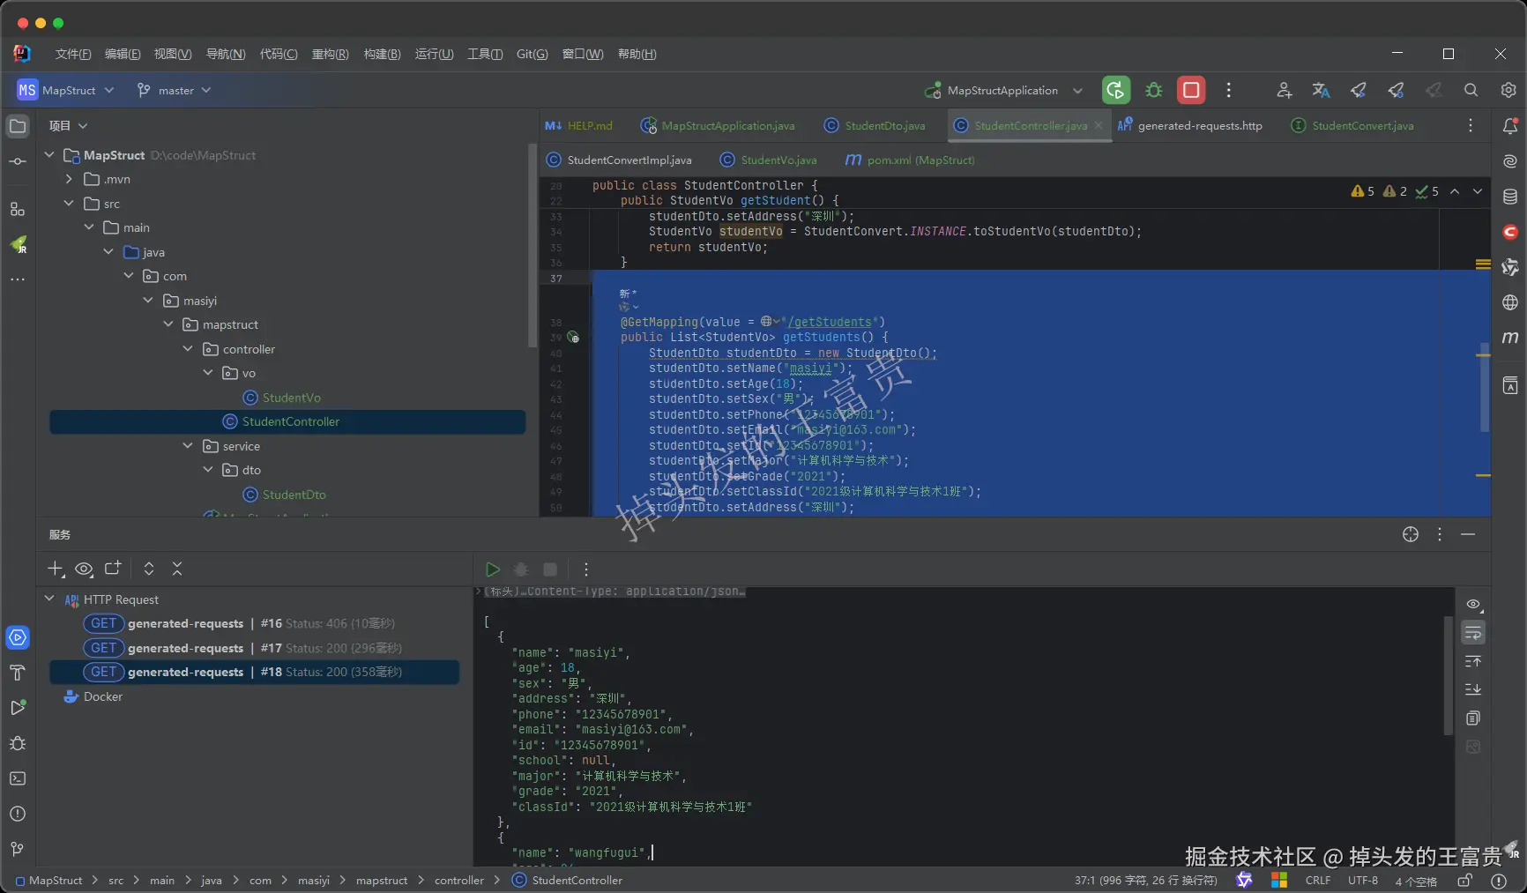
Task: Open the Git tool window icon
Action: coord(18,849)
